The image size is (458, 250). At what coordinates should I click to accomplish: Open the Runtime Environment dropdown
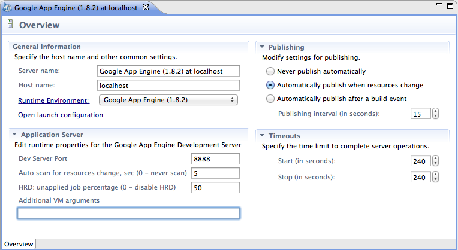point(168,100)
